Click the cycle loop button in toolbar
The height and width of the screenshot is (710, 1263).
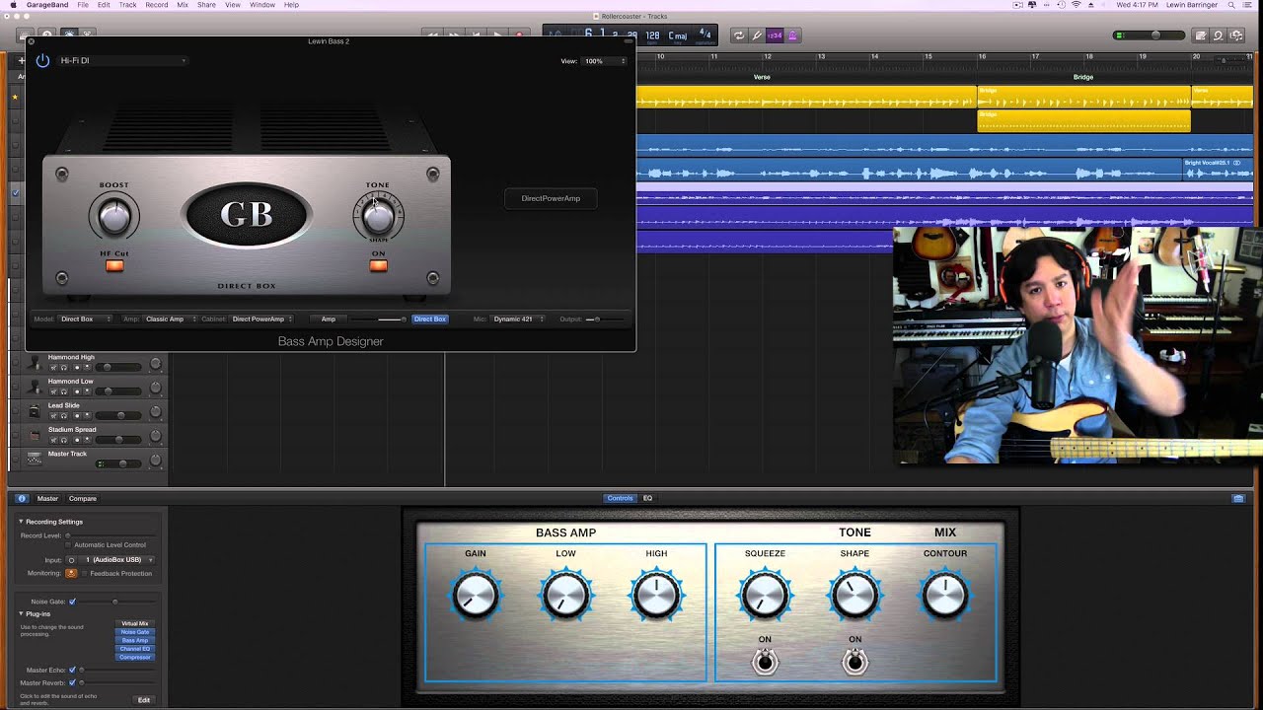coord(738,35)
